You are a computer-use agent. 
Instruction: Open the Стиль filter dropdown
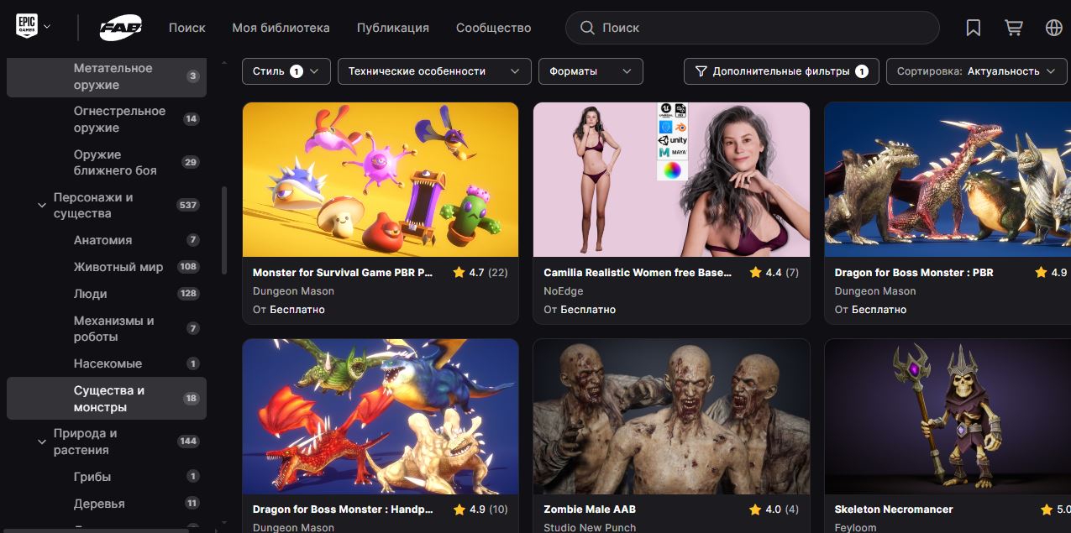(x=286, y=71)
